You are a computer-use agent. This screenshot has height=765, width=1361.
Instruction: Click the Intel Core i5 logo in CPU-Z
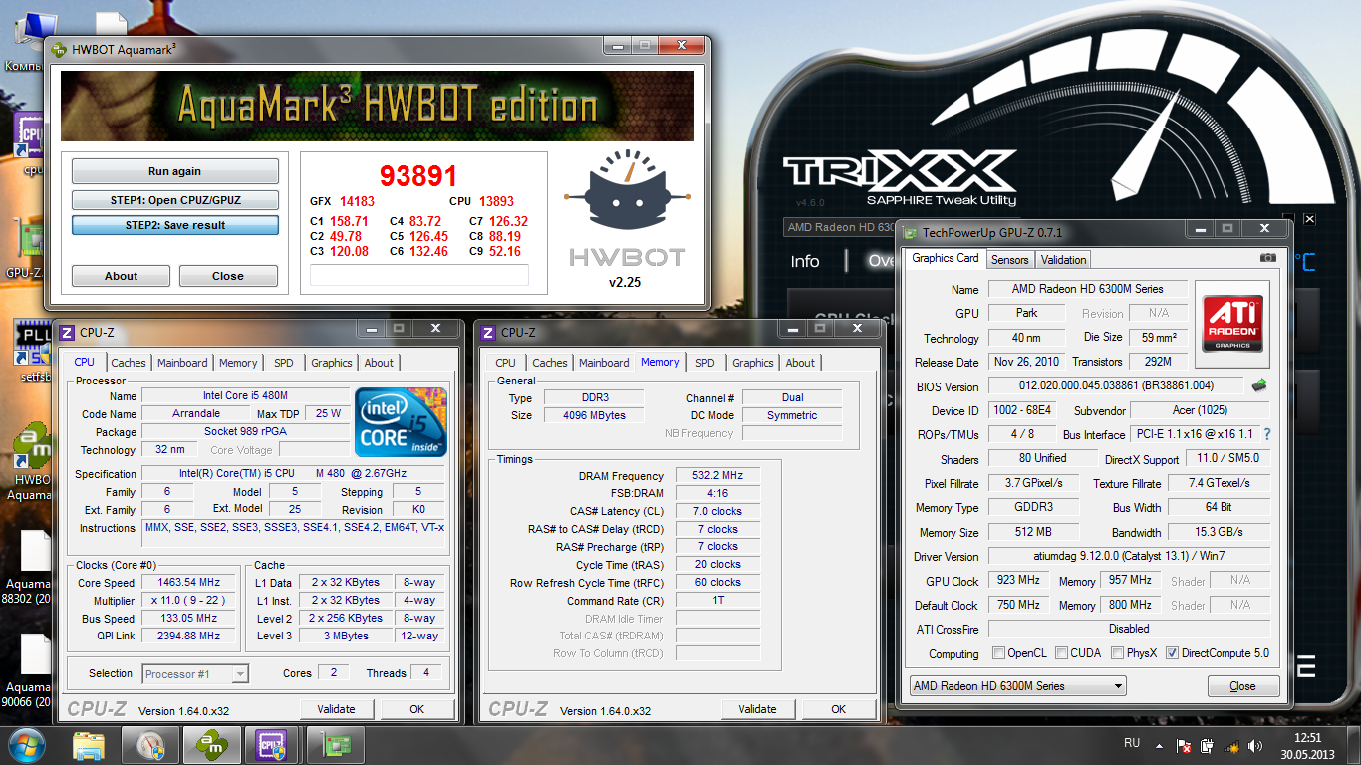pyautogui.click(x=401, y=422)
